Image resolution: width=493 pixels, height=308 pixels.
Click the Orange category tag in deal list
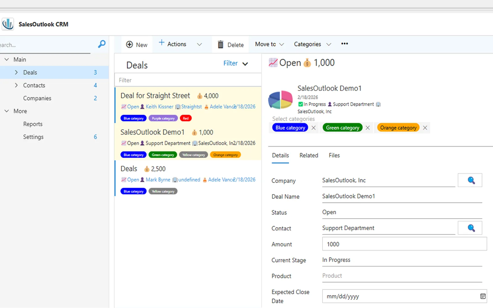click(225, 155)
